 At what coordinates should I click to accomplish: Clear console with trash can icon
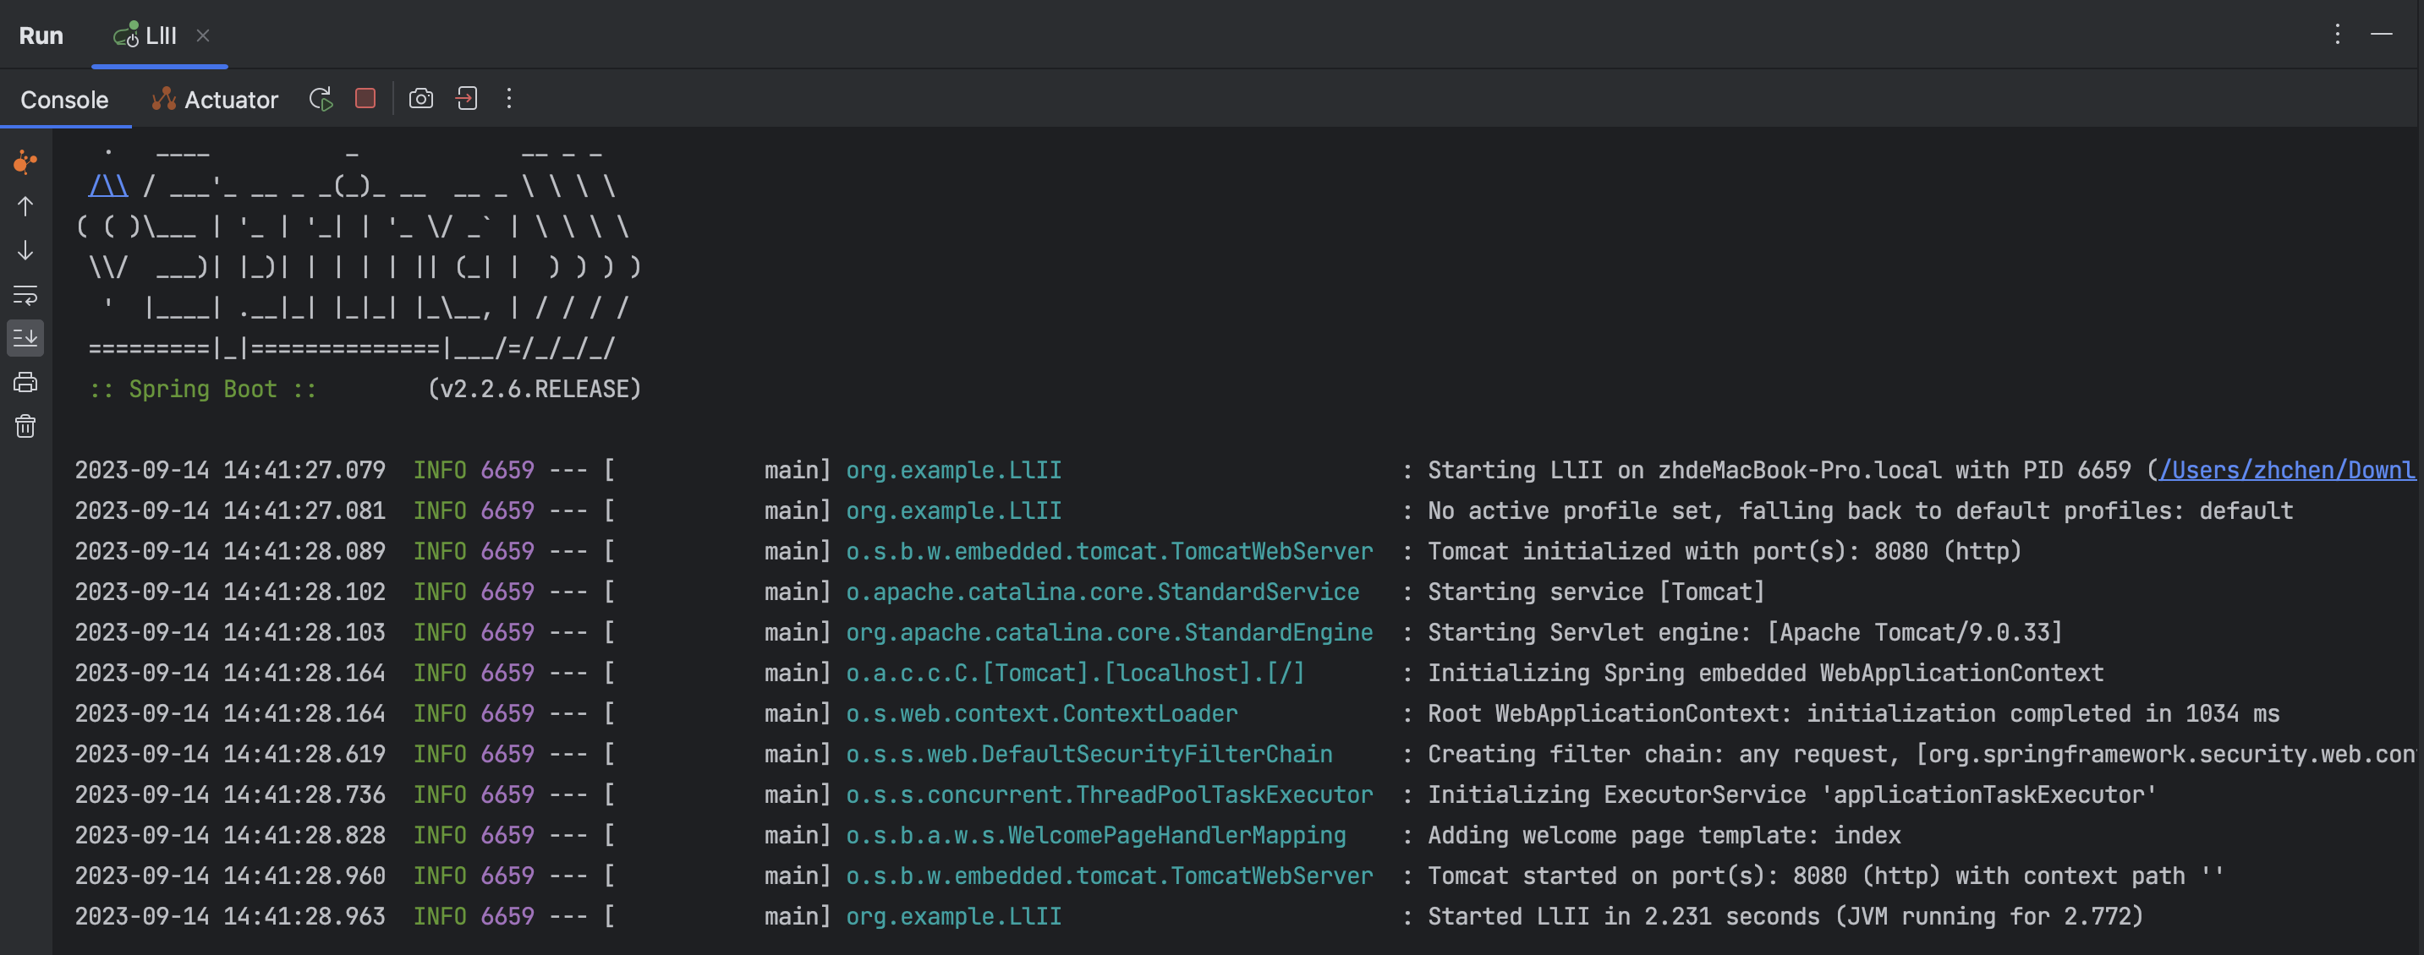(25, 427)
